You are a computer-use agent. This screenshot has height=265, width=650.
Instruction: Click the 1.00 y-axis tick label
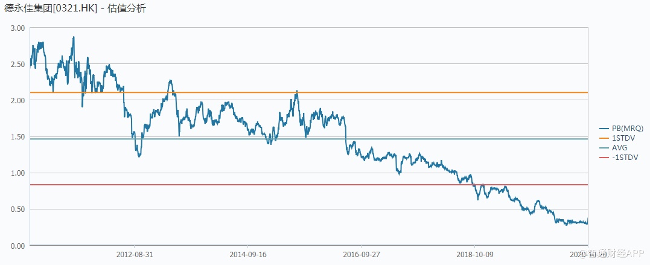(x=18, y=173)
